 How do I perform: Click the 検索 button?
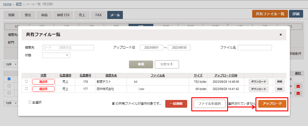tap(141, 64)
